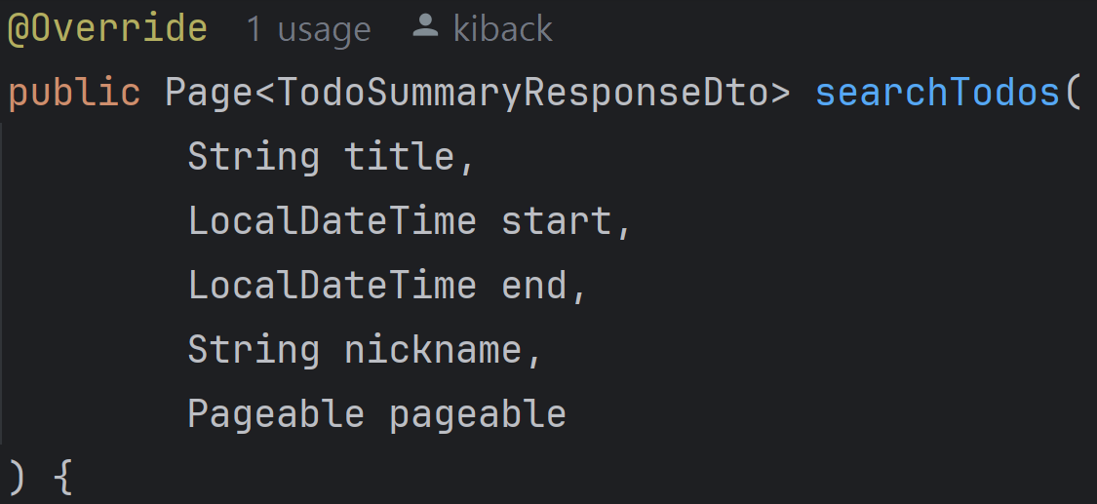Open the '1 usage' inlay hint

click(308, 29)
